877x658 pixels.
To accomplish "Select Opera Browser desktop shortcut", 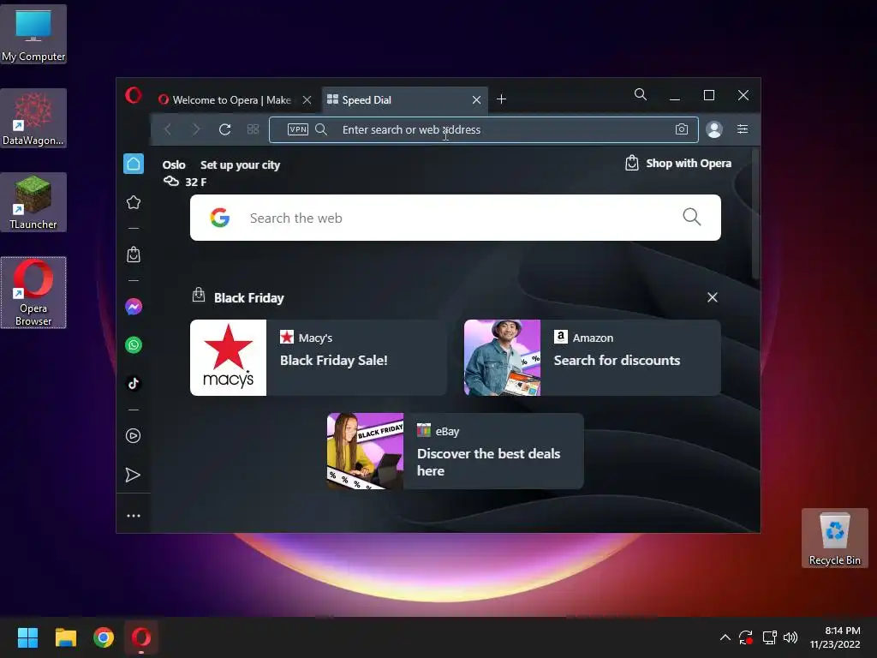I will pos(33,293).
